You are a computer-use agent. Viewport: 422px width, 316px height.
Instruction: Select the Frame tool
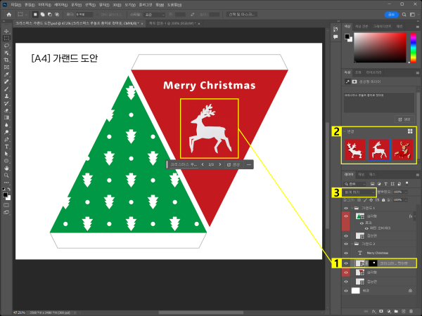(6, 67)
